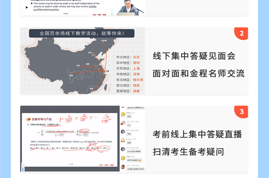The image size is (269, 178).
Task: Click the 线下集中答疑见面会 heading
Action: (194, 56)
